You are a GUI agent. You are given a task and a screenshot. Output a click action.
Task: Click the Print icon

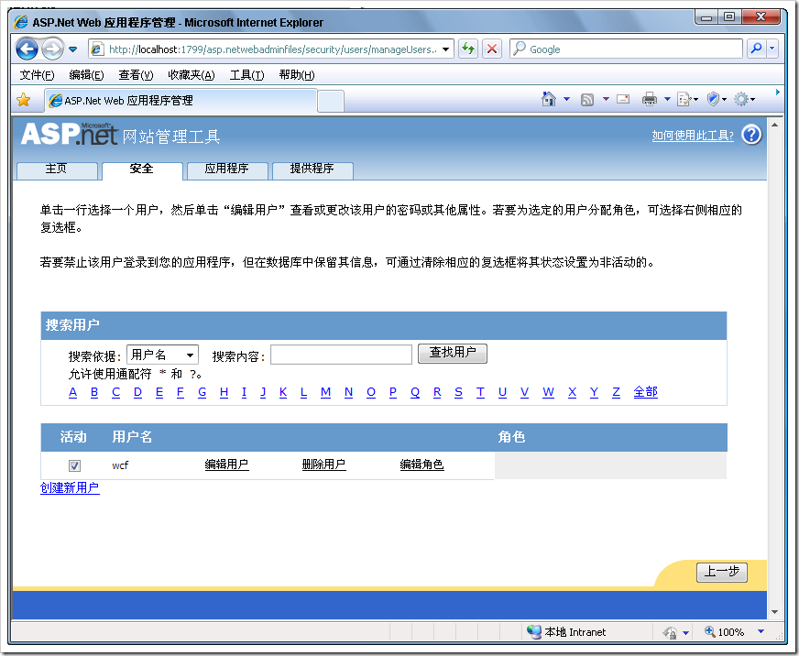pos(649,99)
